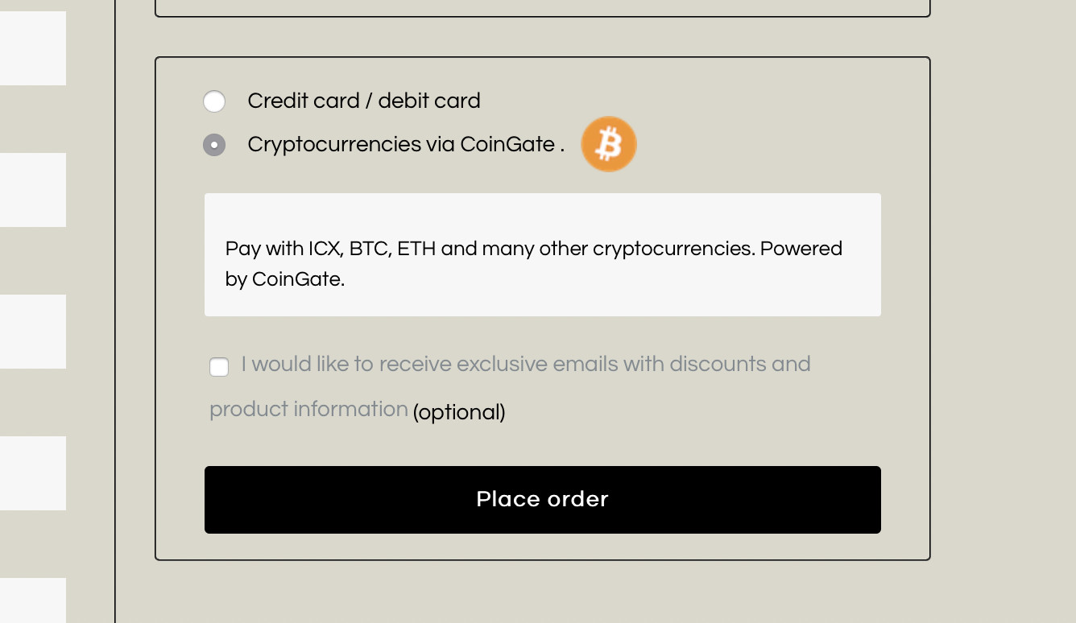1076x623 pixels.
Task: Click the bottommost white block at left edge
Action: point(32,600)
